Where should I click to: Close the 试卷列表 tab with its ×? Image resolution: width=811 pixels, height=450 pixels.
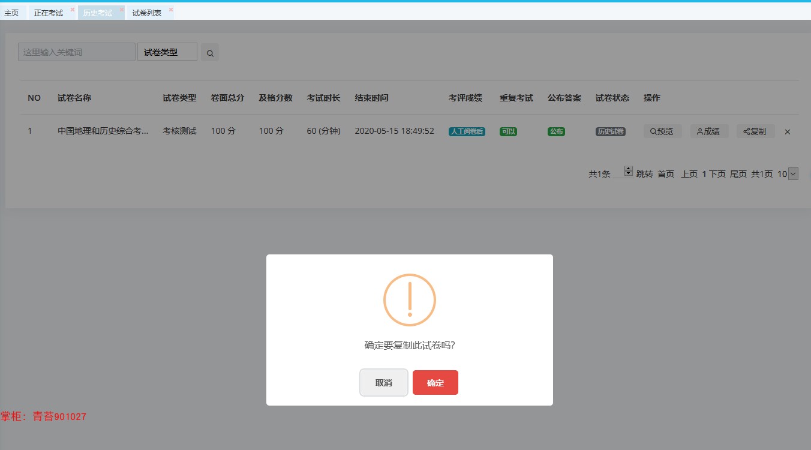coord(171,10)
